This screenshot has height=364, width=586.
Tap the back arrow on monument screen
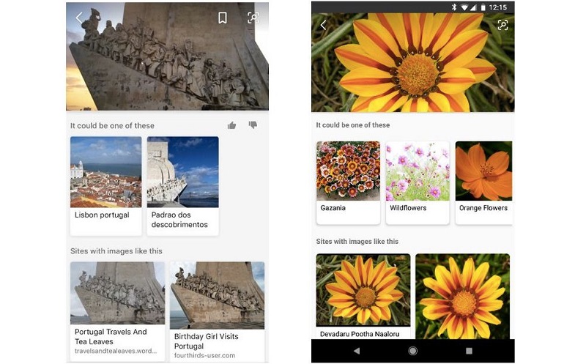(x=79, y=18)
